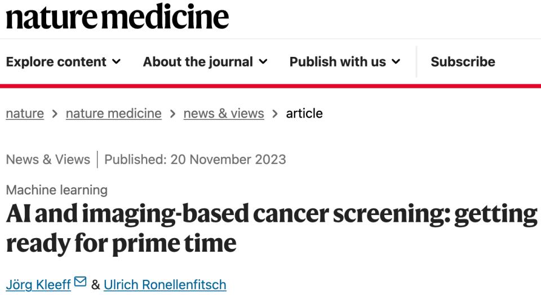Click breadcrumb arrow after nature
Screen dimensions: 541x295
coord(55,114)
